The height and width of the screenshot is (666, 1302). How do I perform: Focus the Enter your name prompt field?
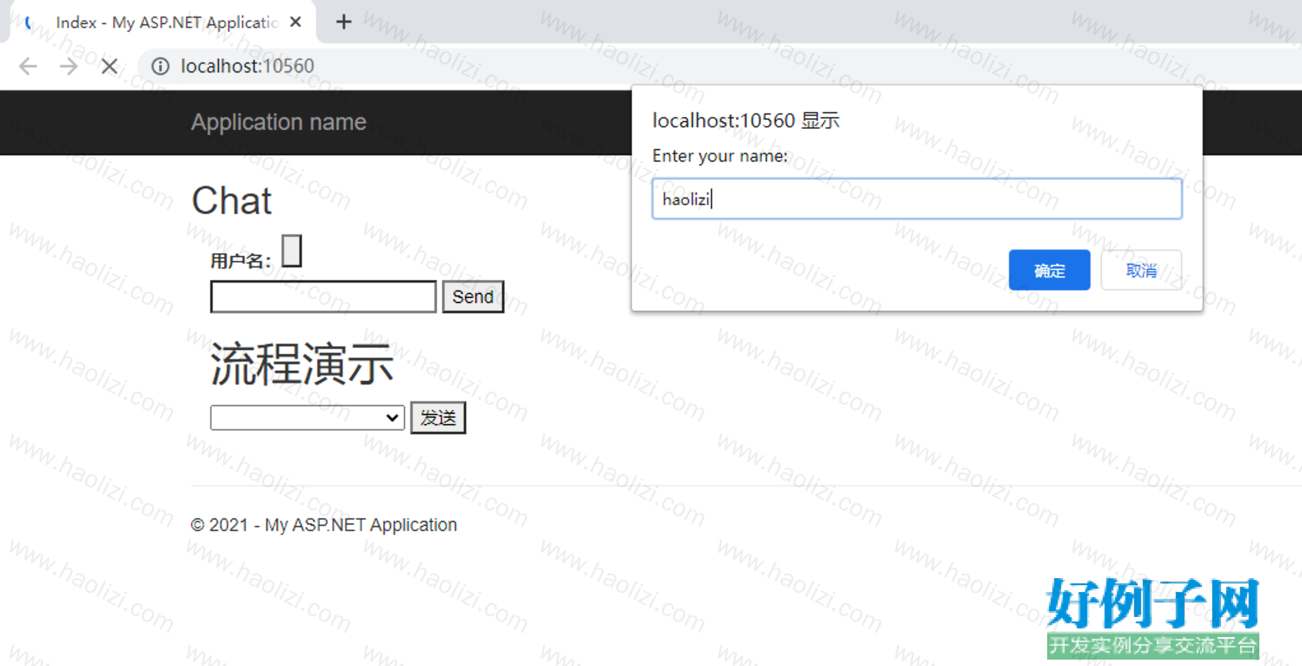[x=917, y=199]
